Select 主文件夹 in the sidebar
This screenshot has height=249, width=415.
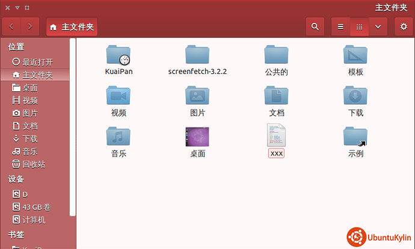(x=35, y=75)
